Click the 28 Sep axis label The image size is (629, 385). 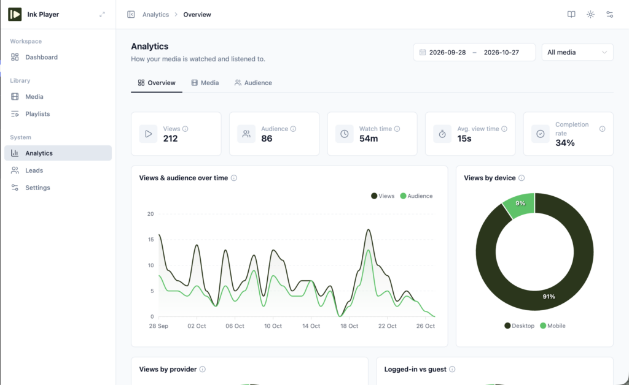[158, 326]
